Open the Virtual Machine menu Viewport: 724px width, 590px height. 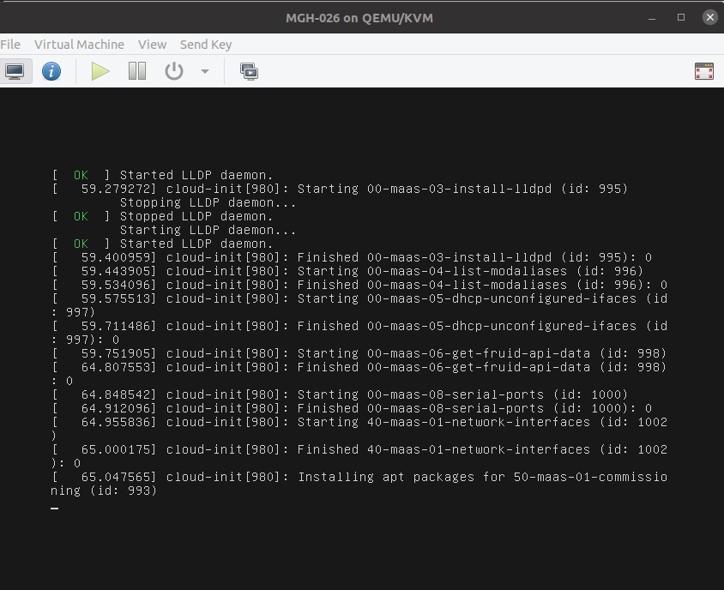point(79,45)
